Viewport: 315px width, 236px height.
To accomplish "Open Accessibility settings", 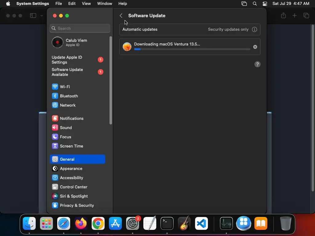I will (x=77, y=178).
